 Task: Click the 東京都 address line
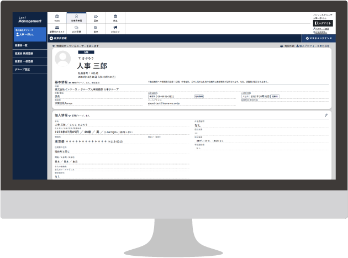(88, 141)
